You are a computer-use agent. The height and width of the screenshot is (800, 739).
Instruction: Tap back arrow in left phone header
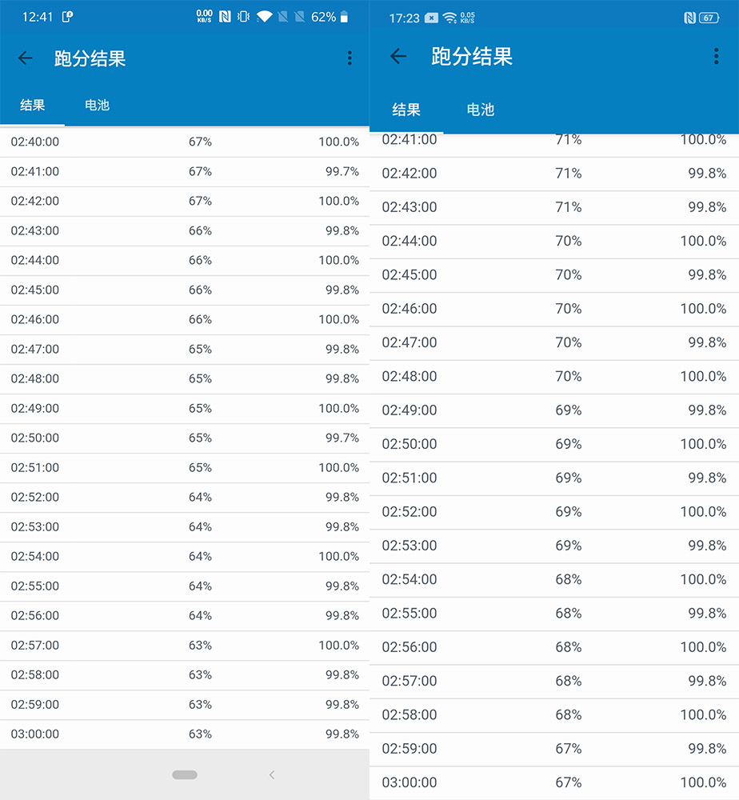(x=25, y=58)
